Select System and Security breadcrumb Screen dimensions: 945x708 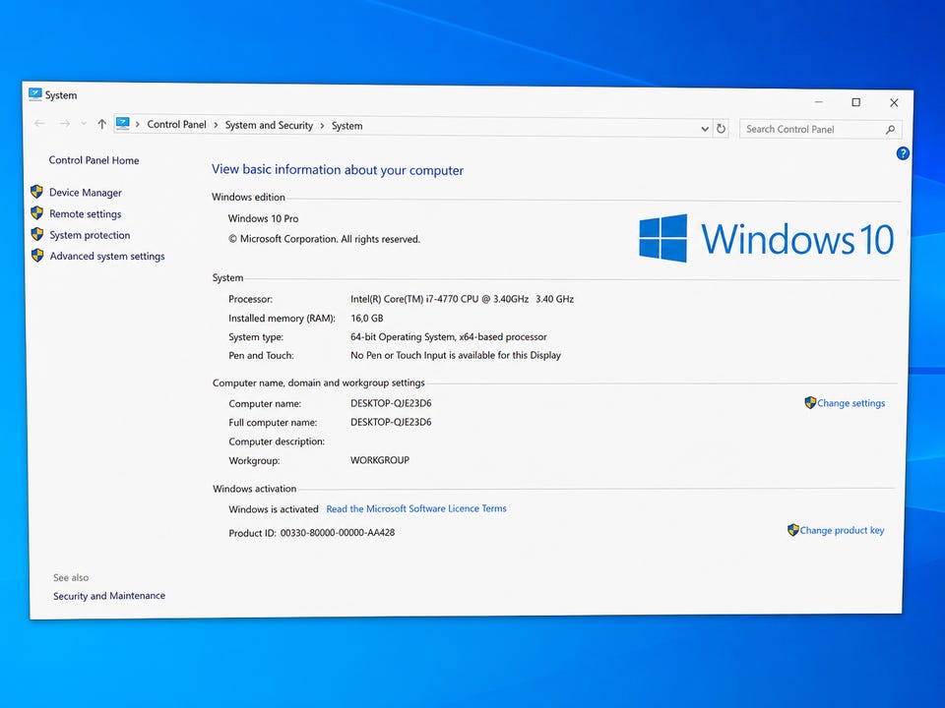coord(269,125)
